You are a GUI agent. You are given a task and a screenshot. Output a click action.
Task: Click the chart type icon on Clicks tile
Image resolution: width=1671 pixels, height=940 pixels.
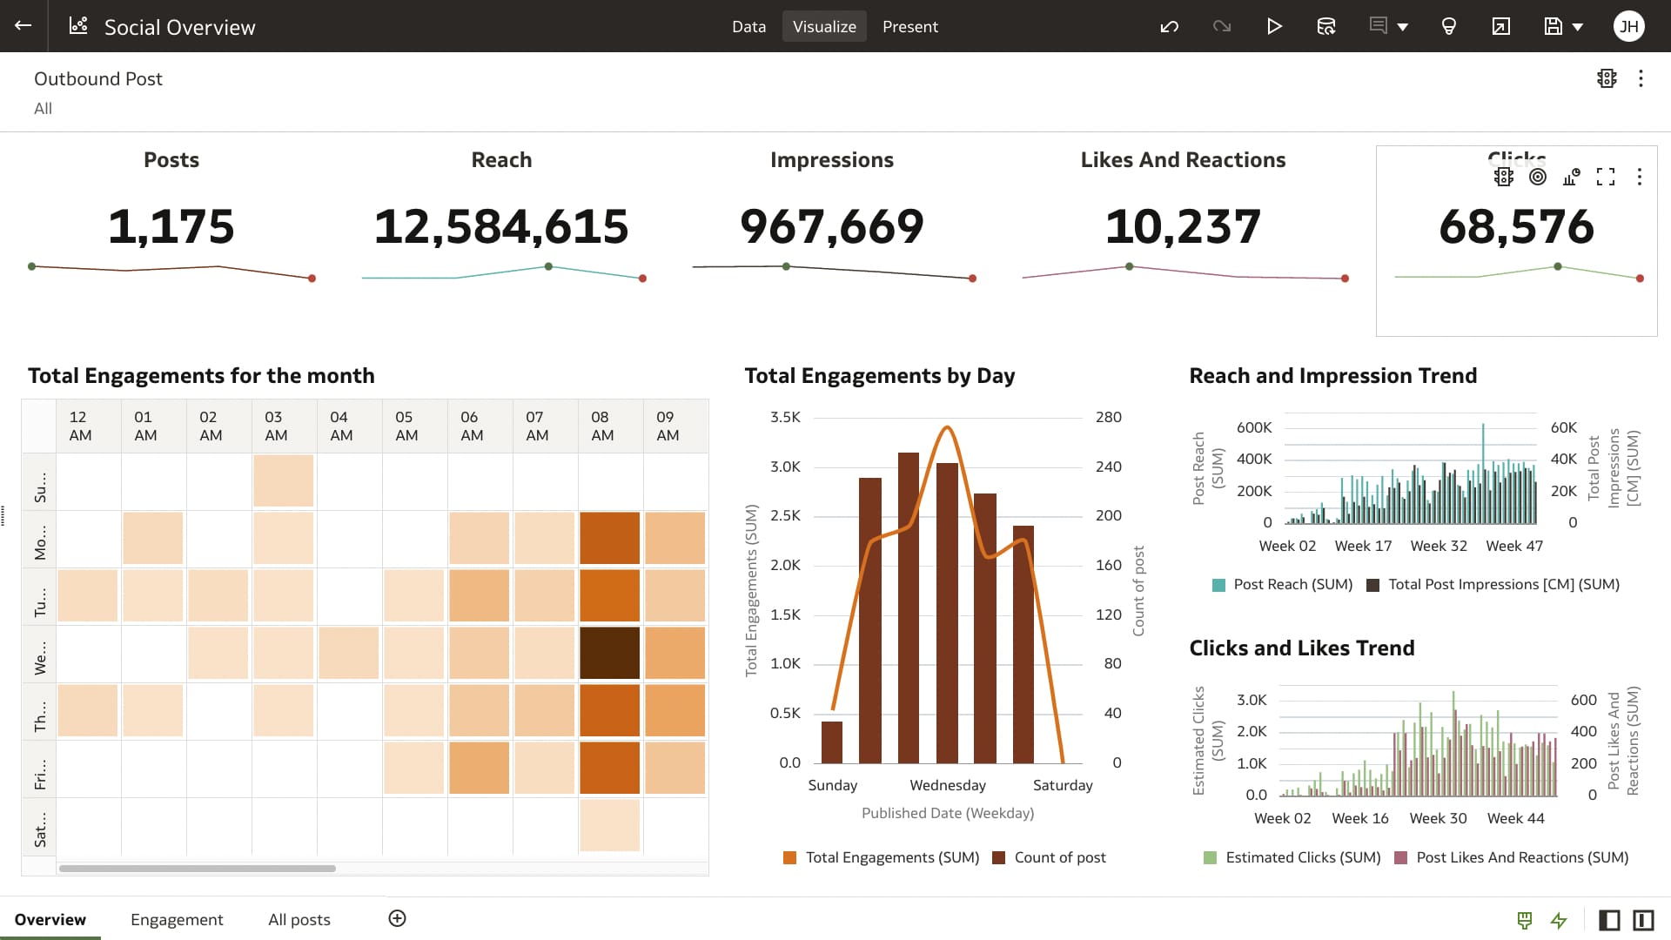[x=1571, y=177]
